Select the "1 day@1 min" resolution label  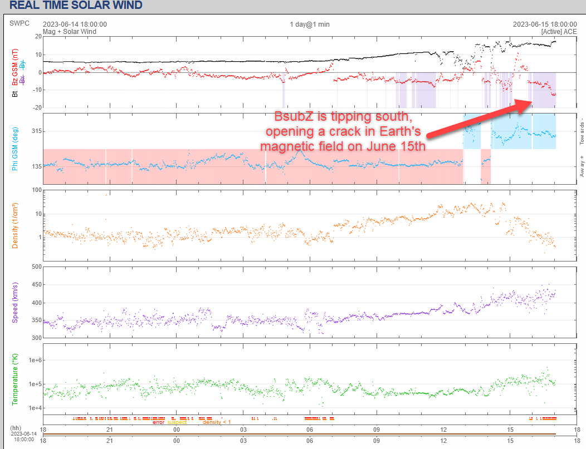click(310, 24)
